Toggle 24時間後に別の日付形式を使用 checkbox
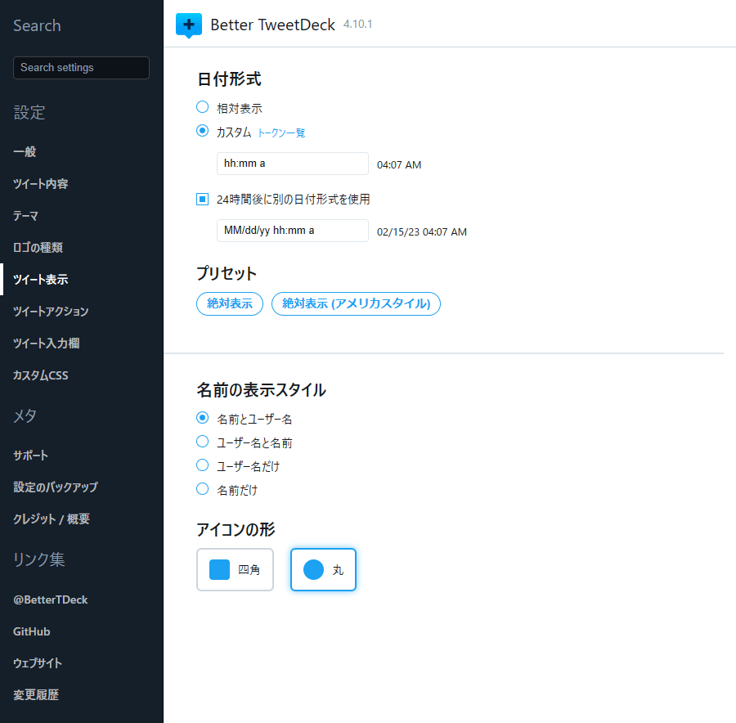The height and width of the screenshot is (723, 736). [x=202, y=199]
